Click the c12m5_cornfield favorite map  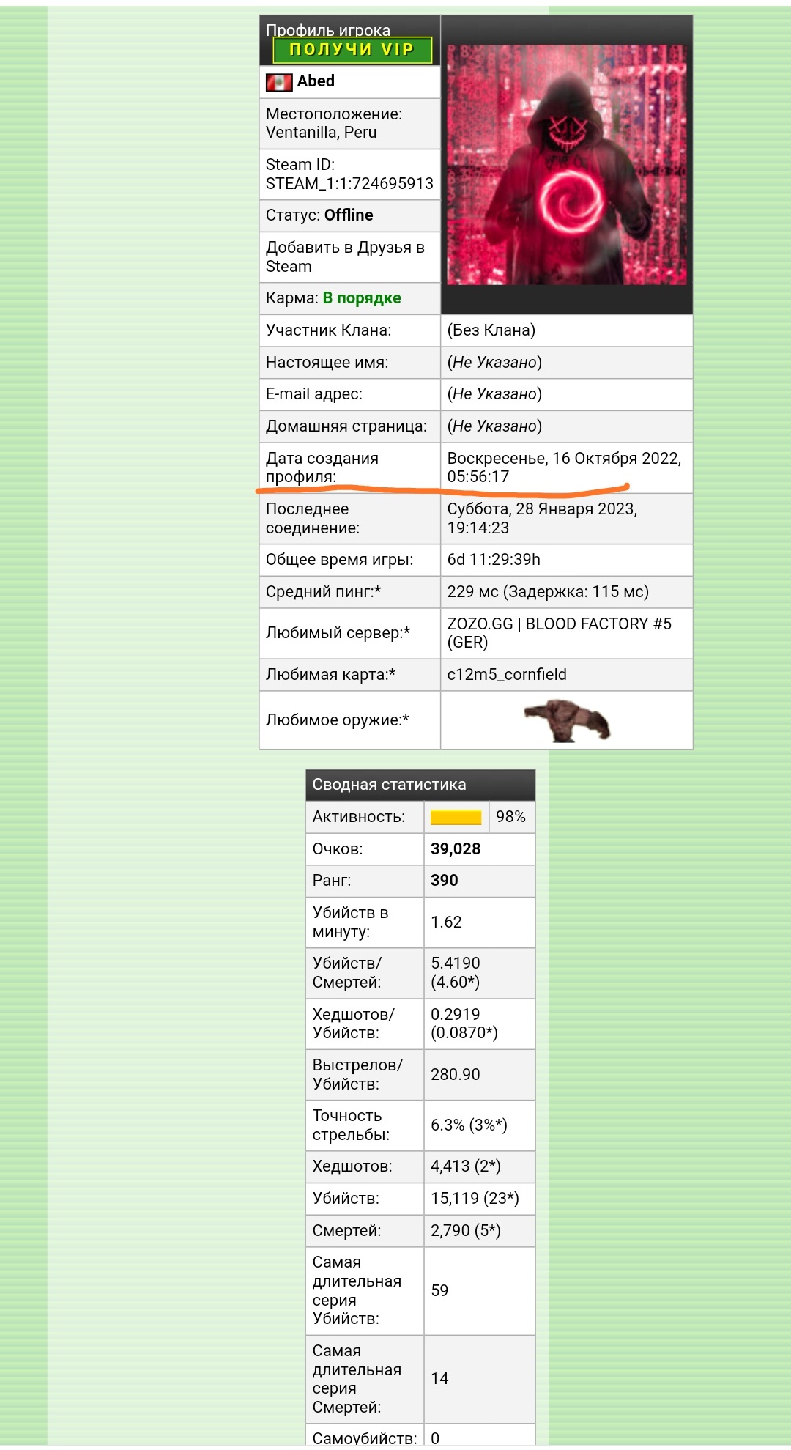click(x=507, y=675)
